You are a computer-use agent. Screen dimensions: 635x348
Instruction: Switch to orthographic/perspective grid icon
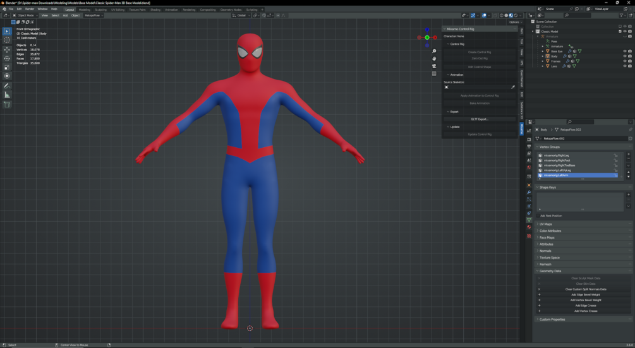(x=434, y=73)
